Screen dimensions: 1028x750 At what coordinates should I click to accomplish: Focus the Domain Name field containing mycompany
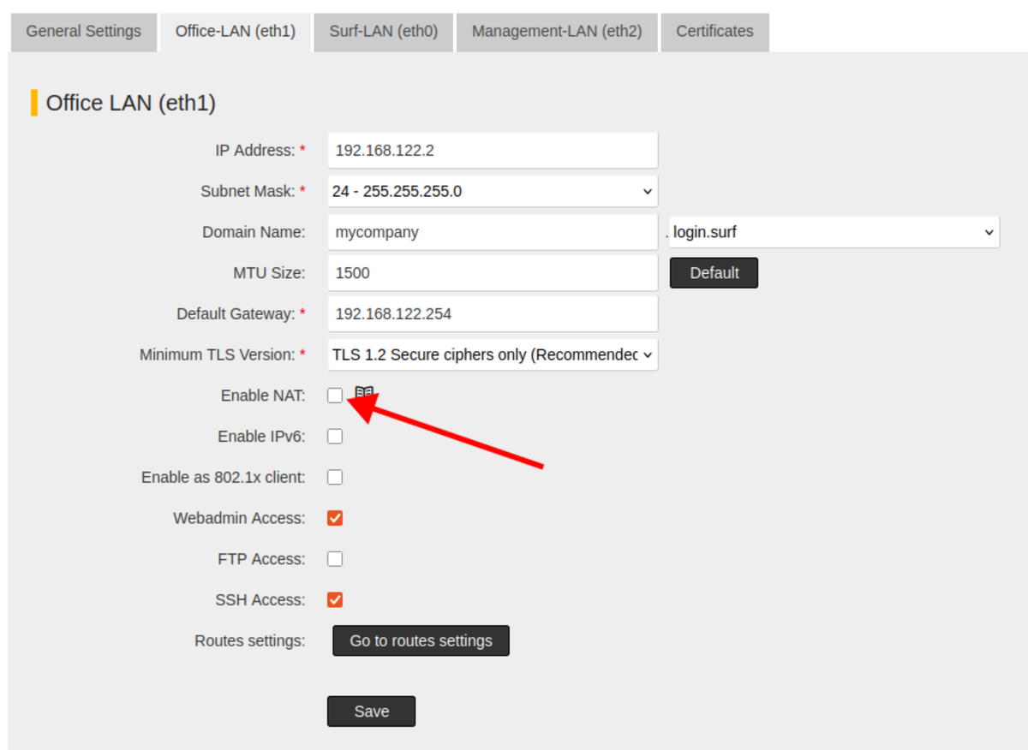(493, 232)
